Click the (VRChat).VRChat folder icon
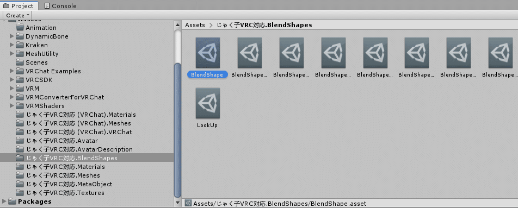518x208 pixels. click(x=20, y=132)
